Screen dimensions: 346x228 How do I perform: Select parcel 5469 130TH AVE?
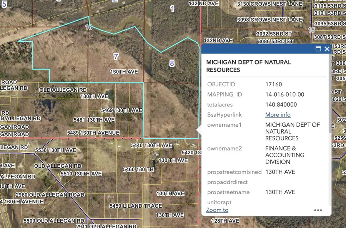tap(121, 110)
